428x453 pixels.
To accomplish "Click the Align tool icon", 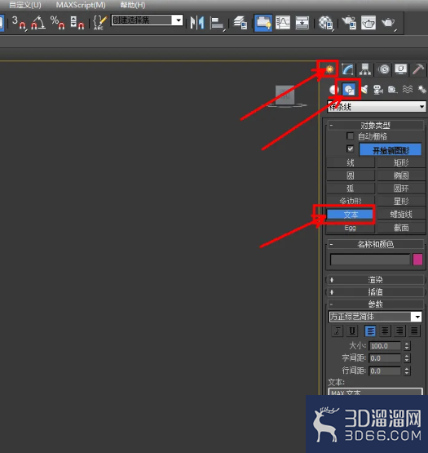I will pyautogui.click(x=217, y=23).
